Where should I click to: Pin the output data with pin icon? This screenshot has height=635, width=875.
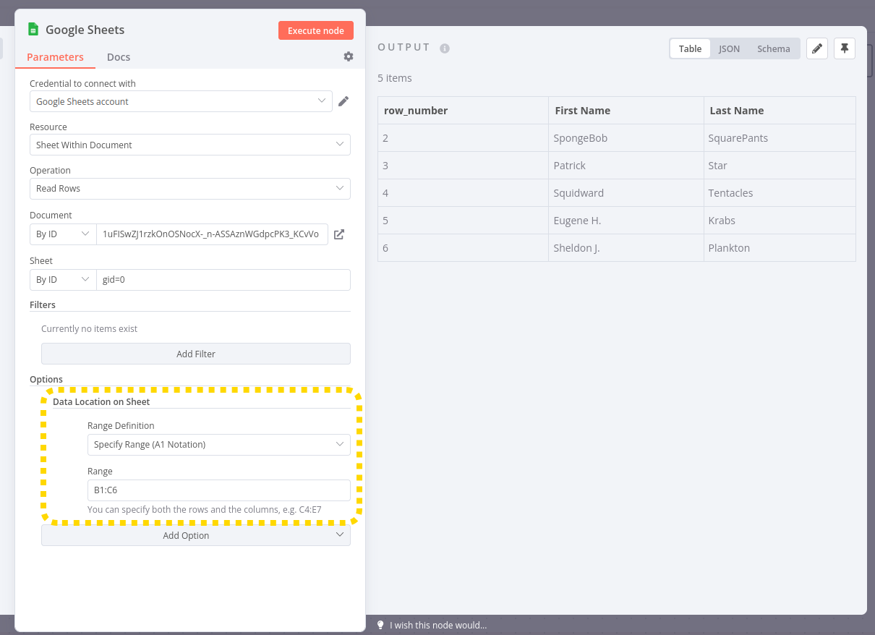845,48
